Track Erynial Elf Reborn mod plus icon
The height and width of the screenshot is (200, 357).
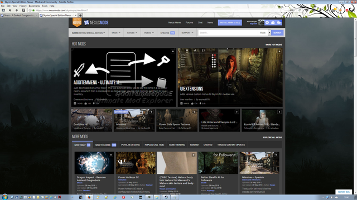(x=279, y=112)
